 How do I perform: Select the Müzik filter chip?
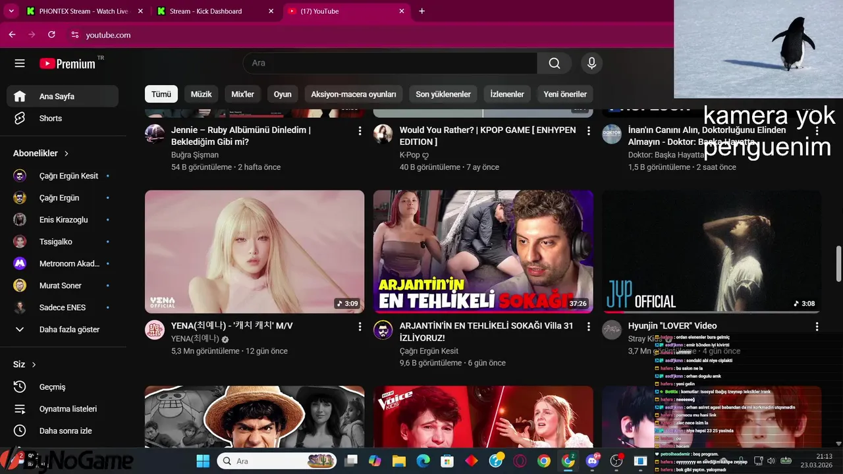201,94
